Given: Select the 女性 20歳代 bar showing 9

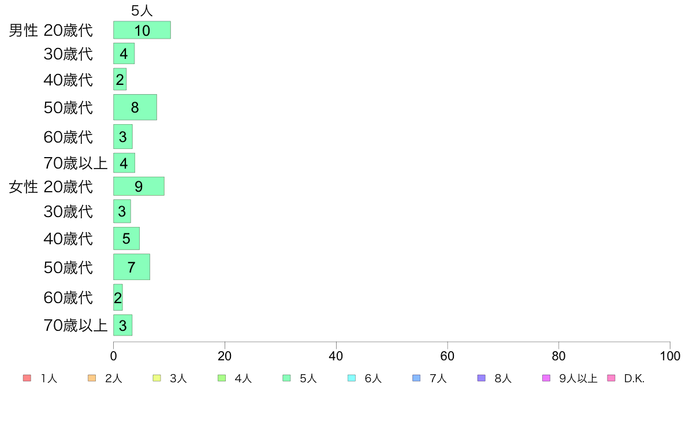Looking at the screenshot, I should tap(139, 187).
